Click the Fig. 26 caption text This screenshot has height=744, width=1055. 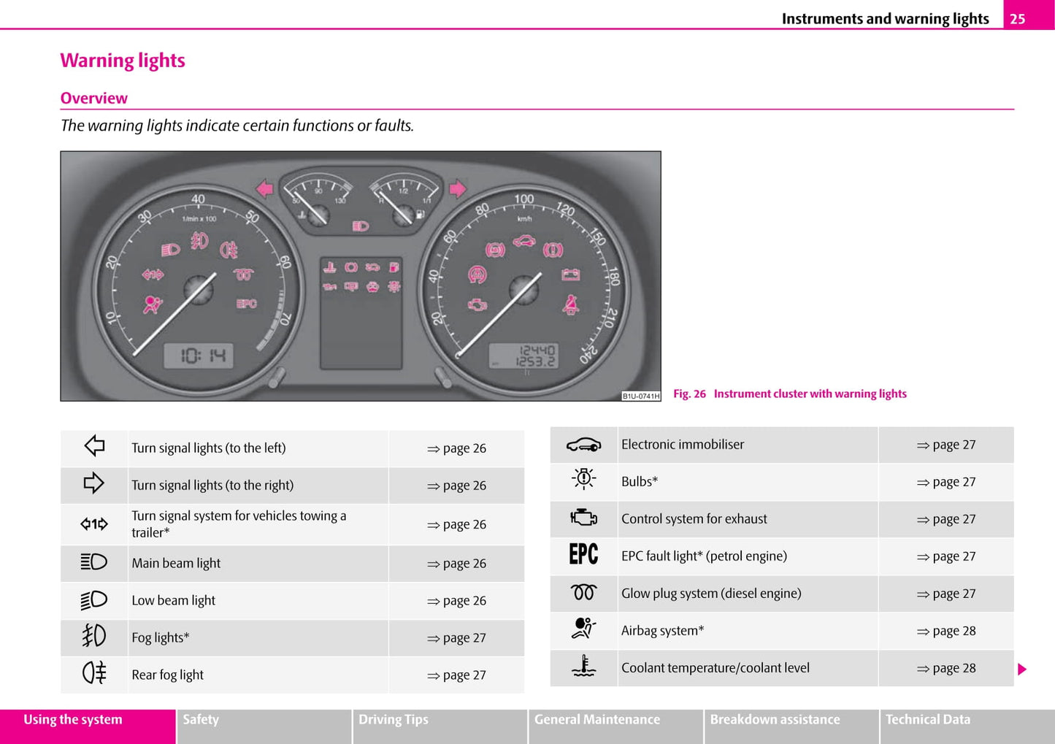click(x=789, y=394)
